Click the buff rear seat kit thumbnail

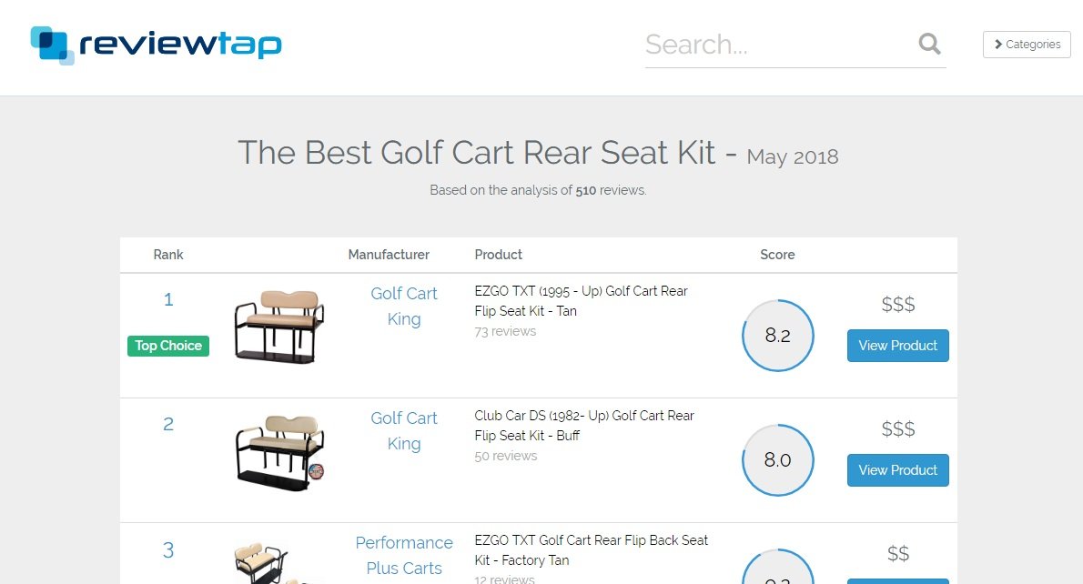[x=279, y=452]
